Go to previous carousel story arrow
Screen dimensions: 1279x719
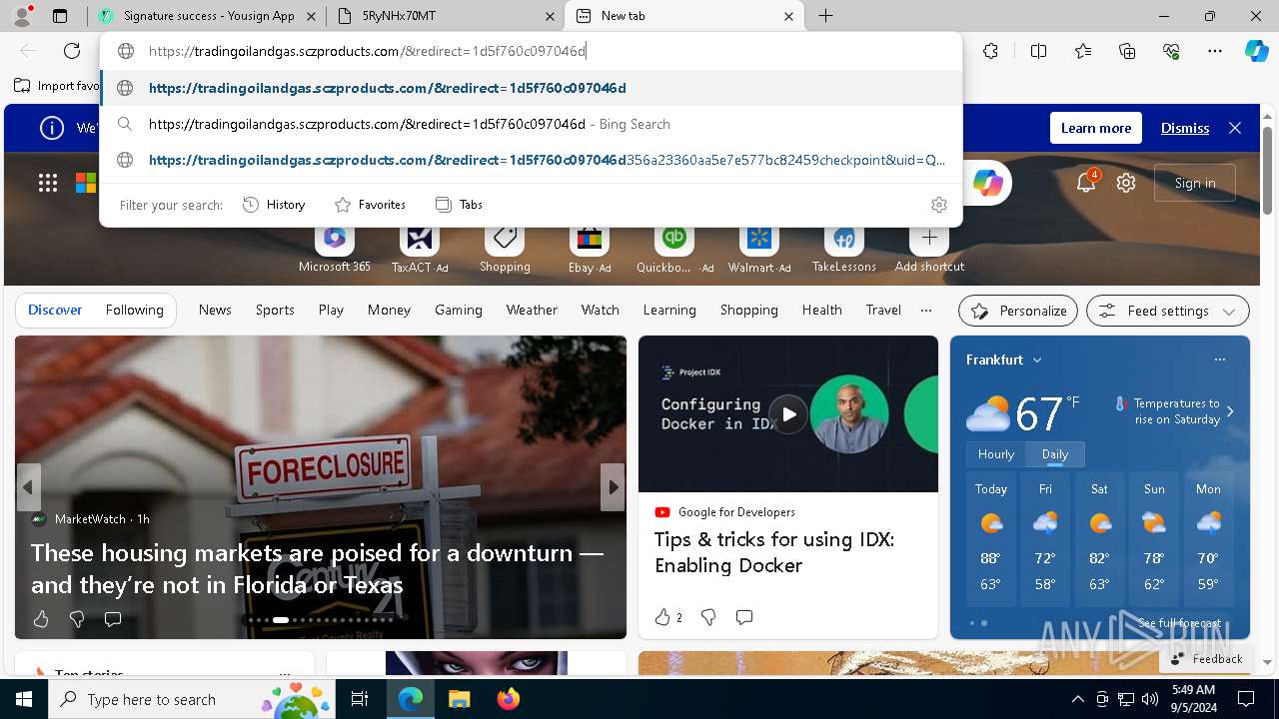28,487
